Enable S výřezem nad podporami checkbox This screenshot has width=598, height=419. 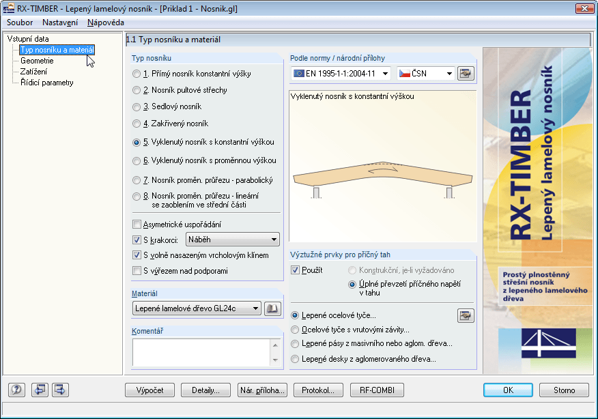click(x=137, y=271)
